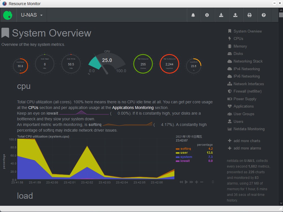This screenshot has height=212, width=283.
Task: Toggle the user dimension in the CPU legend
Action: [184, 153]
